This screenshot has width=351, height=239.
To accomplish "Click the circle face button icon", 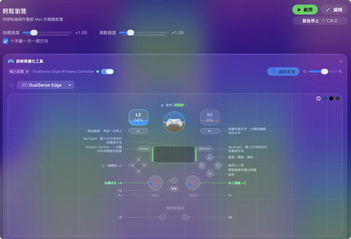I will click(x=218, y=165).
